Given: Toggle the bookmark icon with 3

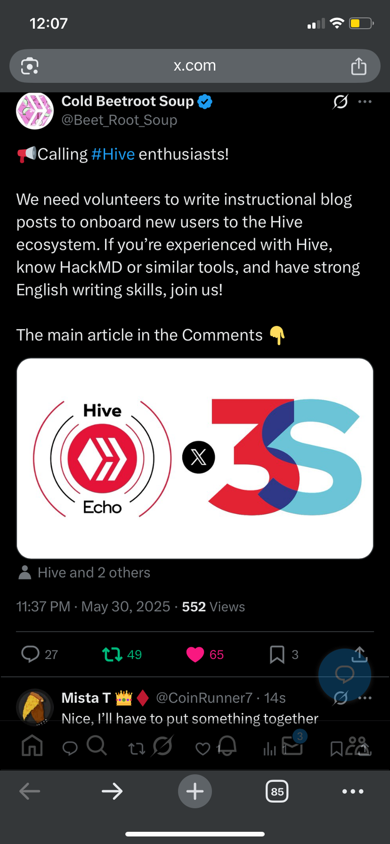Looking at the screenshot, I should (277, 655).
